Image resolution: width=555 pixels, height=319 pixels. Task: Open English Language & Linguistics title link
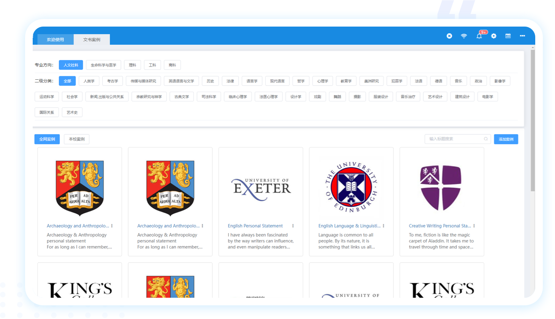(349, 226)
